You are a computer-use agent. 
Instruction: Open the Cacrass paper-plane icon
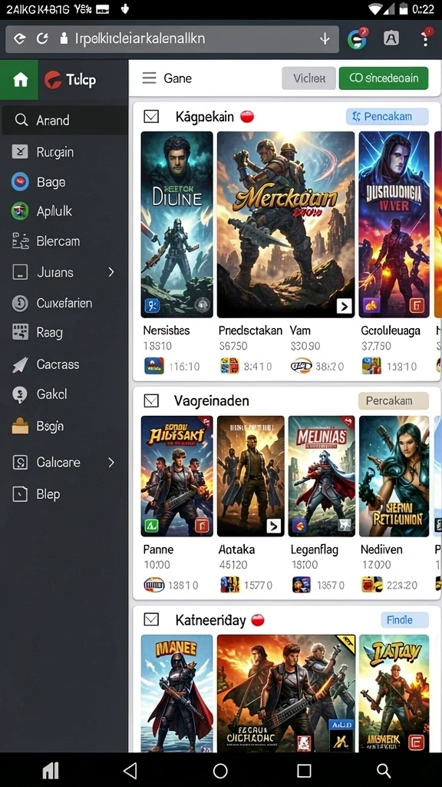click(20, 364)
